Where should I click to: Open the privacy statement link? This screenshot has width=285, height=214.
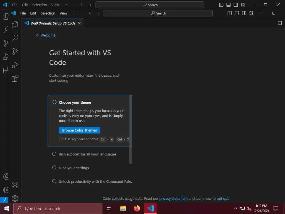[x=173, y=198]
